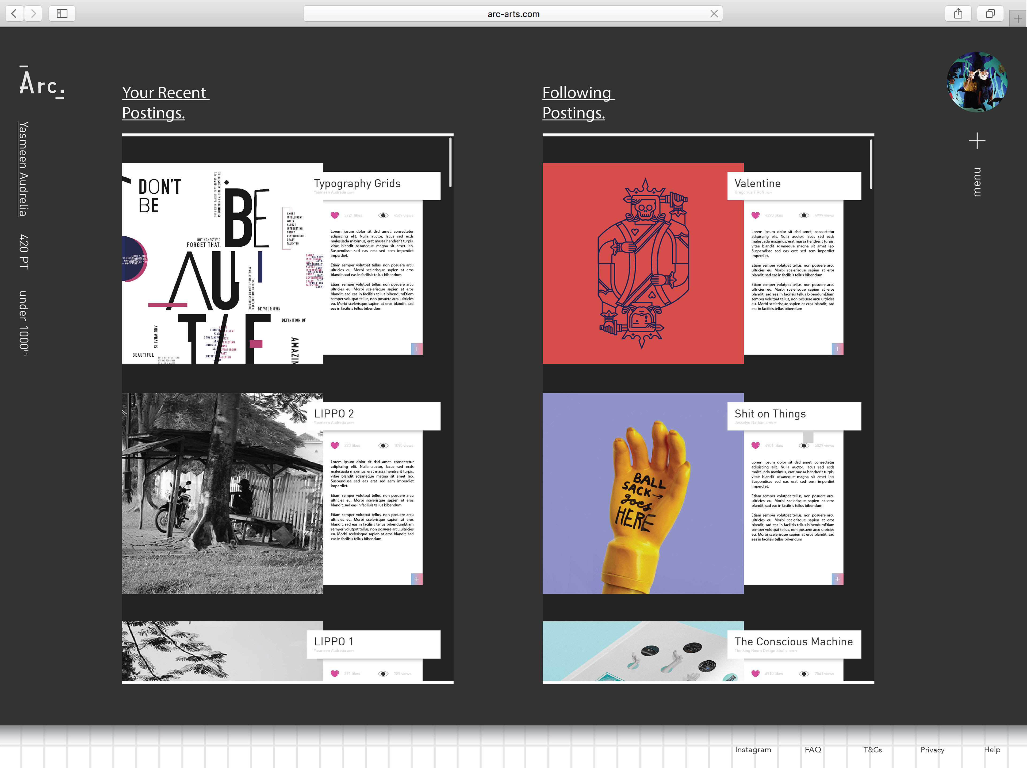This screenshot has height=768, width=1027.
Task: Toggle views eye on Valentine post
Action: [x=804, y=215]
